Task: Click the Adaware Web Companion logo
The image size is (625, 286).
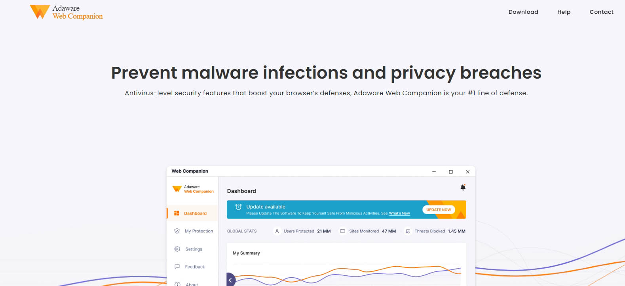Action: 66,12
